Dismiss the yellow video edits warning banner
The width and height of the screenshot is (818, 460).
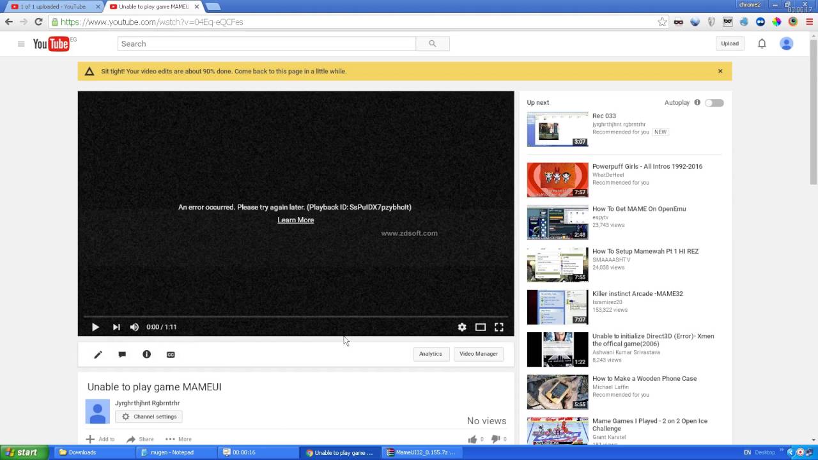(x=720, y=71)
